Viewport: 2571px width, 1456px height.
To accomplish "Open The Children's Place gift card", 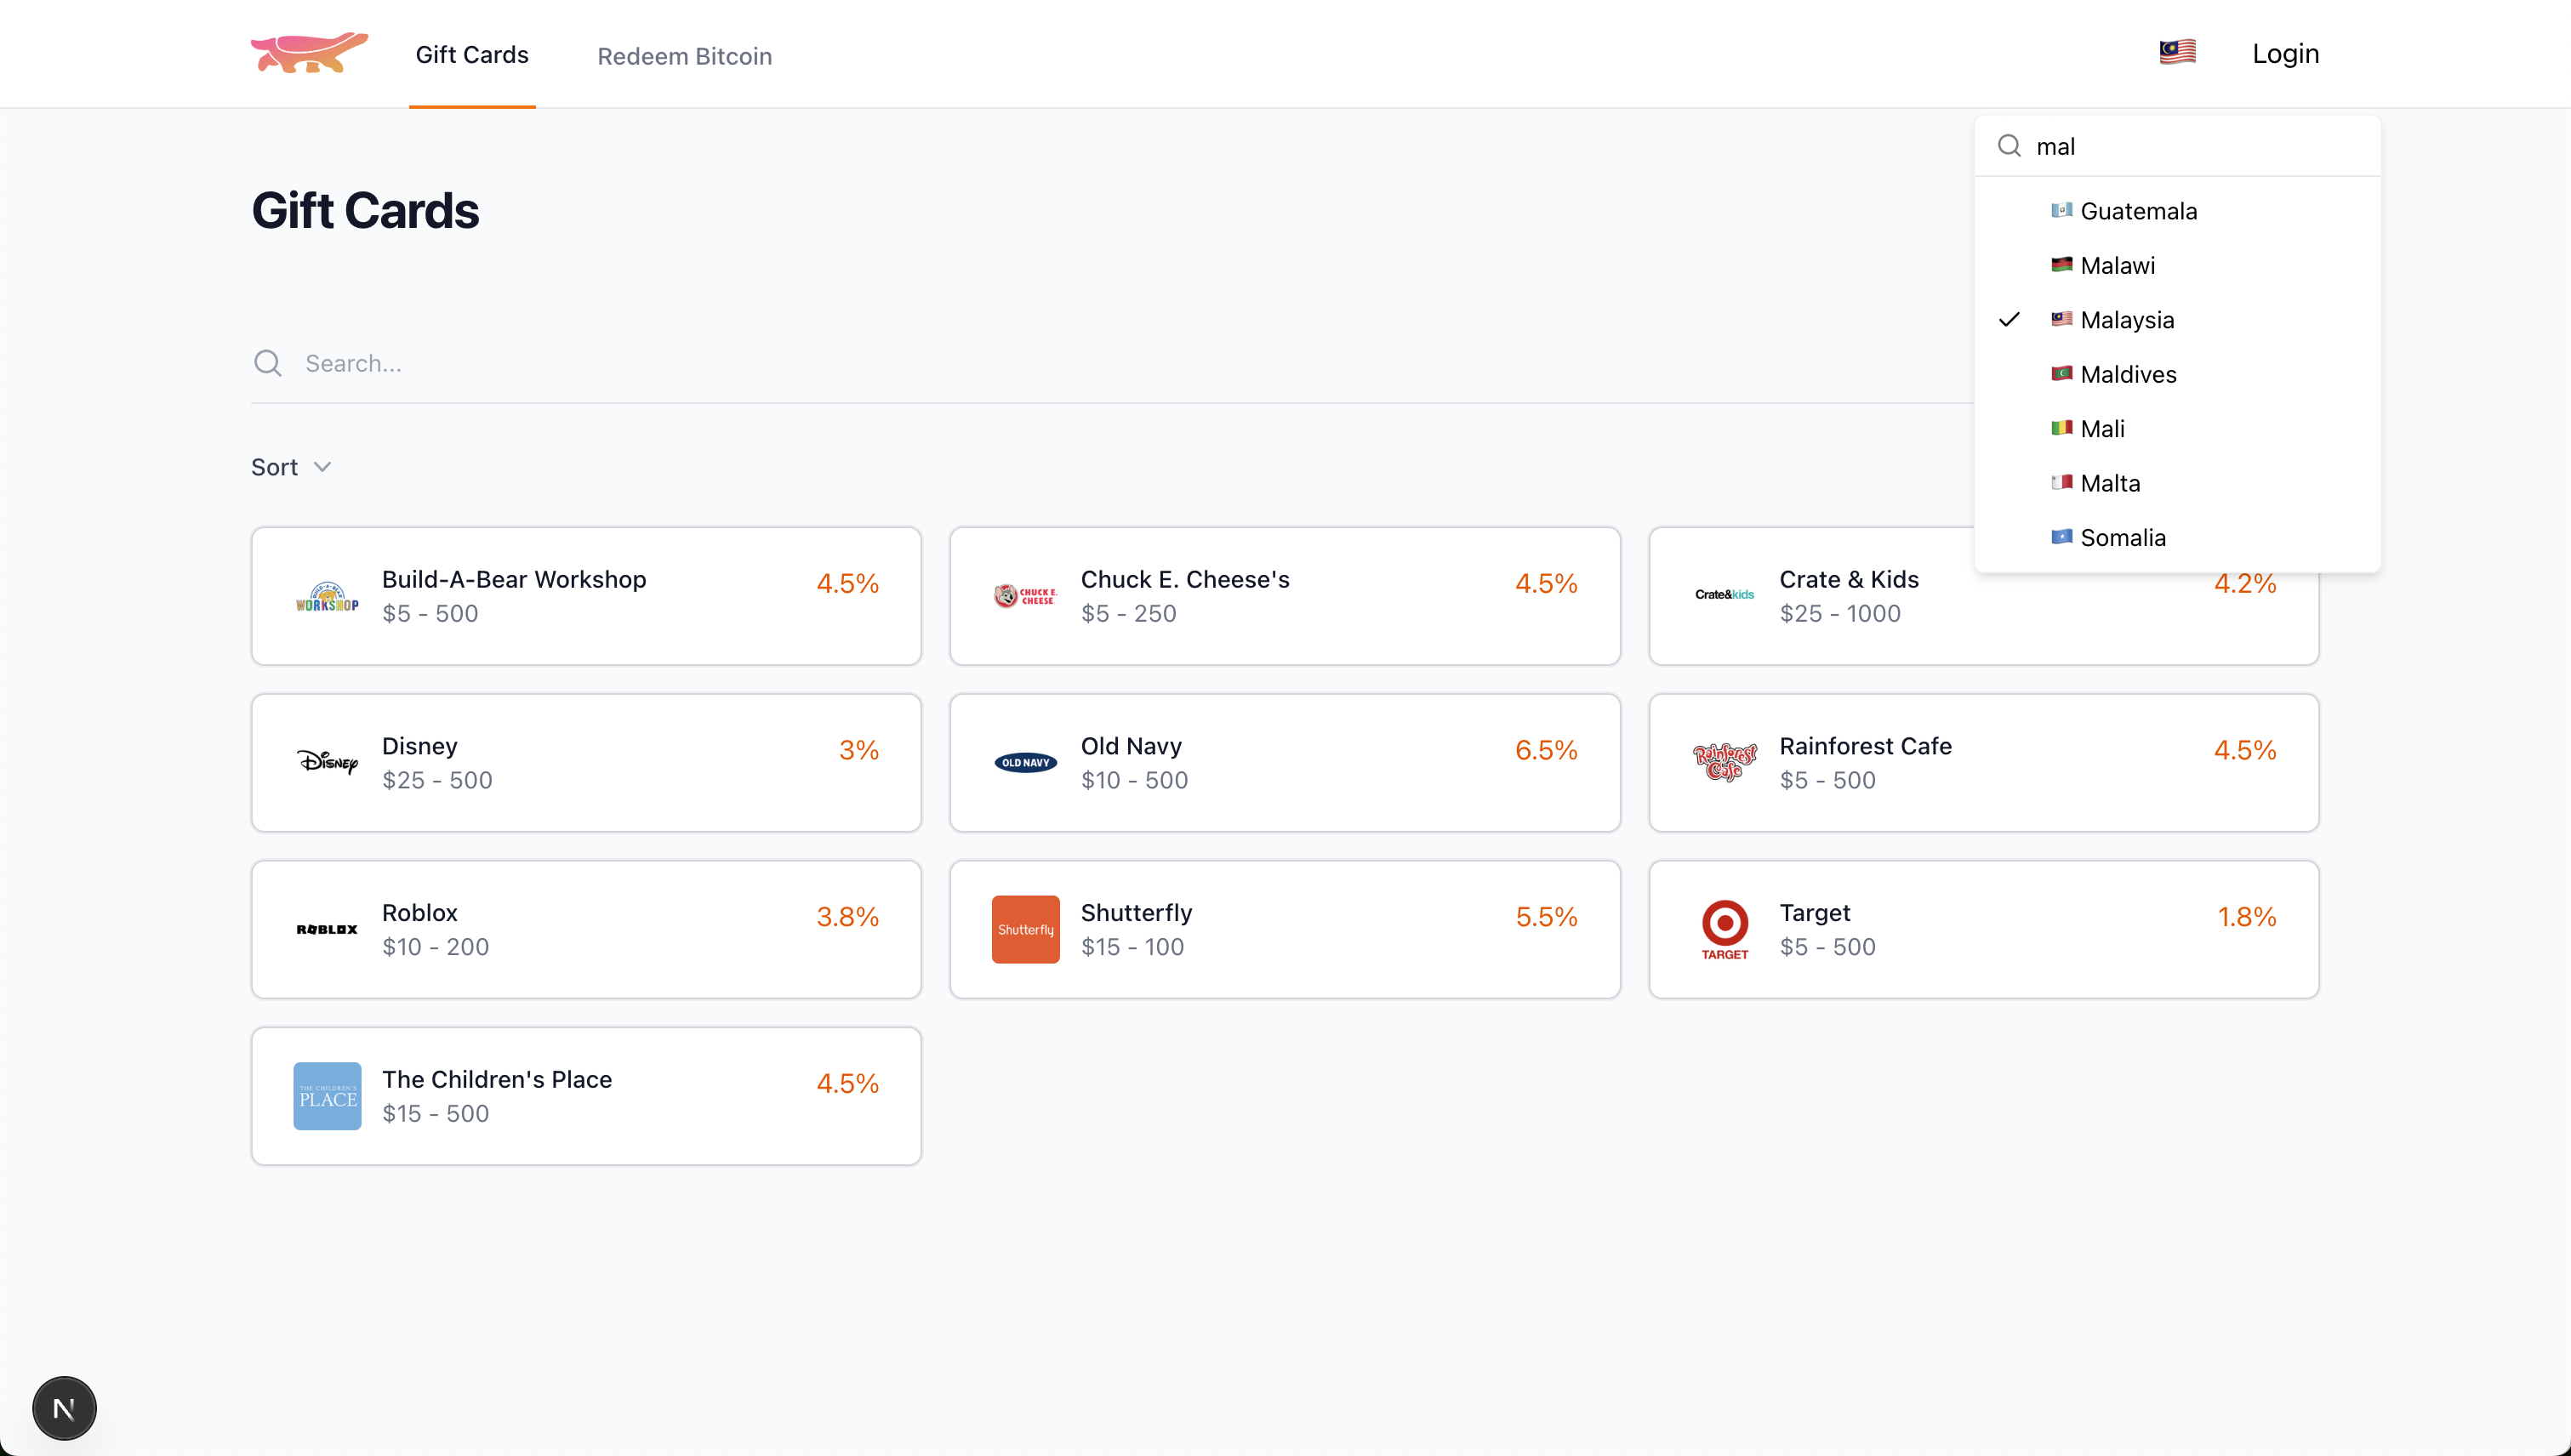I will tap(586, 1096).
